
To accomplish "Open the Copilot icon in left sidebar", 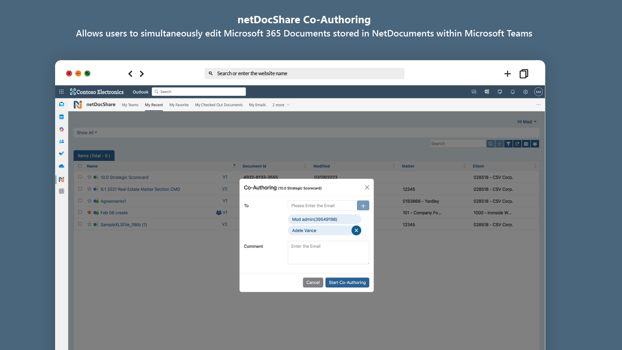I will [x=61, y=129].
